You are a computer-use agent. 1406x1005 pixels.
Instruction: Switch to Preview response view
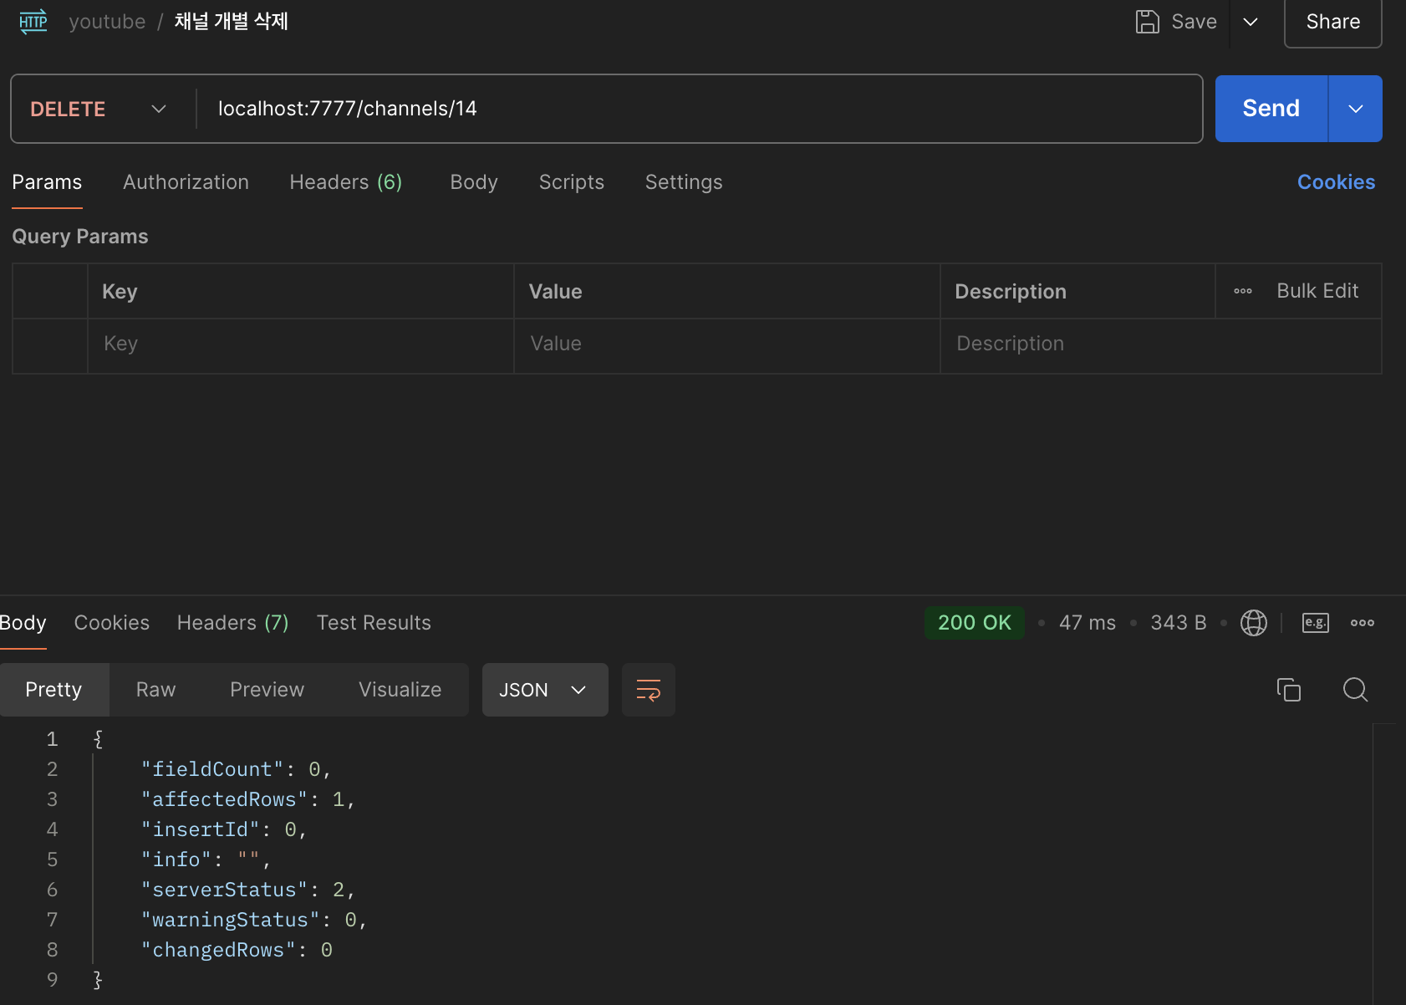click(x=267, y=690)
